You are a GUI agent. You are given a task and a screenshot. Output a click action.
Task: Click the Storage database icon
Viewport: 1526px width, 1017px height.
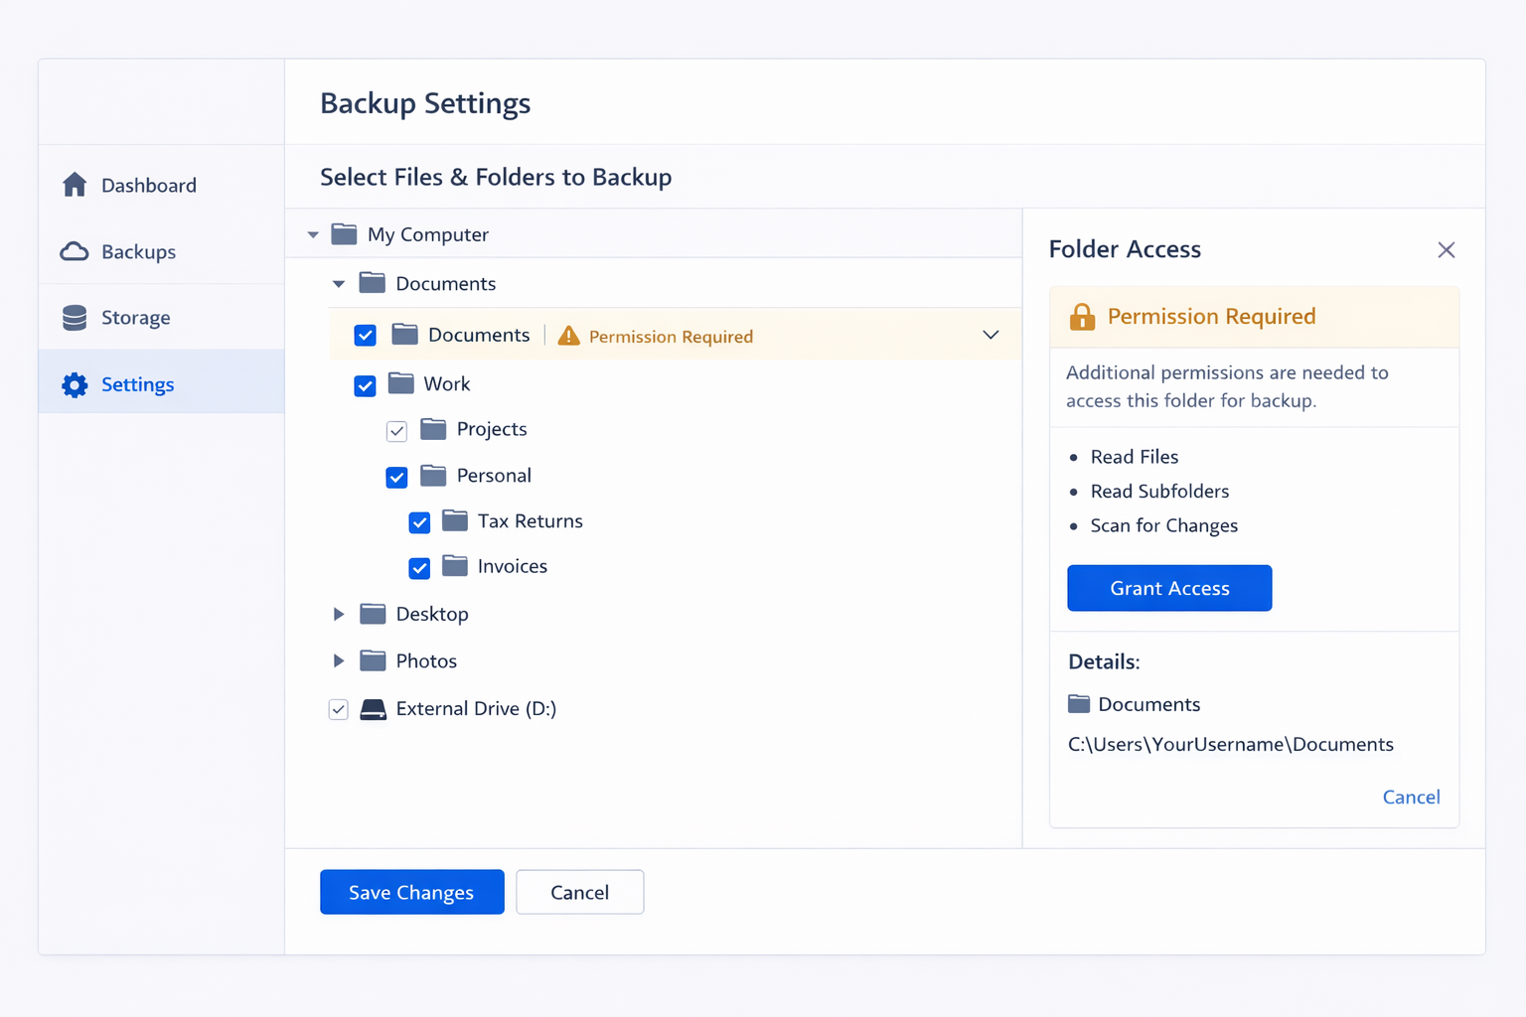point(75,318)
